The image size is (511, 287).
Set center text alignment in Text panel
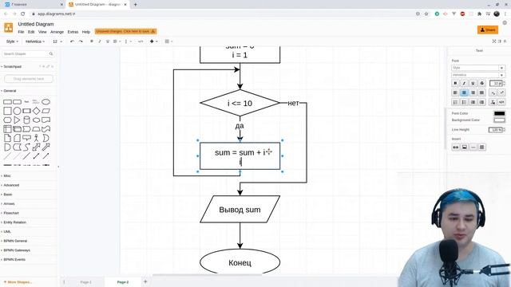(x=464, y=92)
